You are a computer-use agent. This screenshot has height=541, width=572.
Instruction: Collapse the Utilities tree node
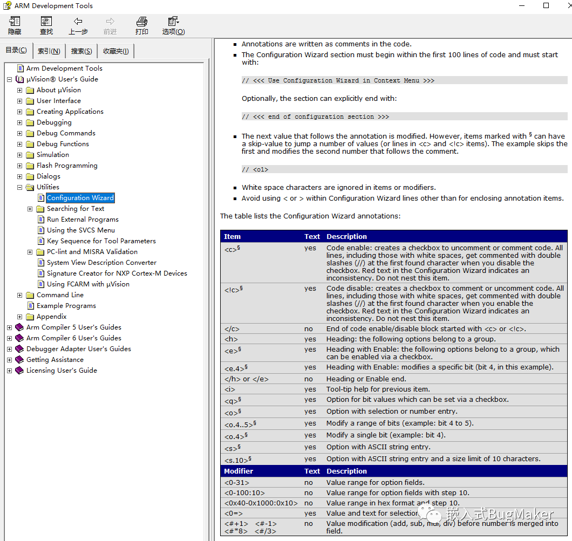point(20,187)
